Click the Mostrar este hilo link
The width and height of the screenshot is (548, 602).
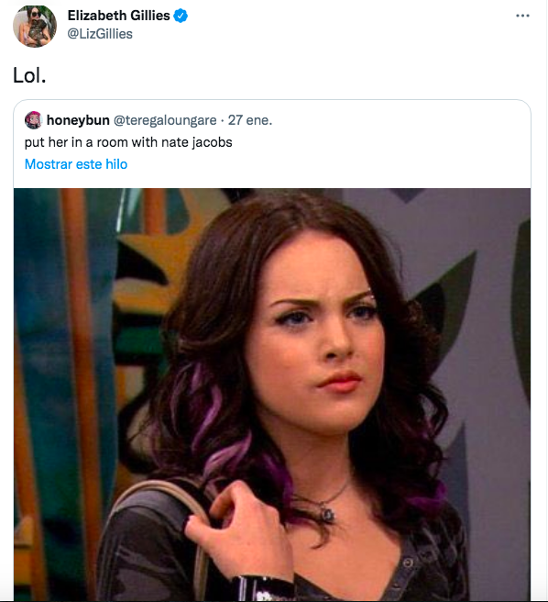76,164
